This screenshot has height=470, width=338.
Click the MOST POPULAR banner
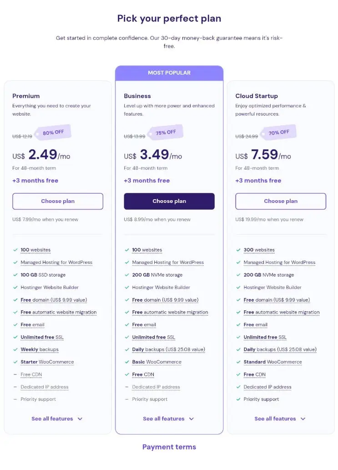pyautogui.click(x=169, y=73)
